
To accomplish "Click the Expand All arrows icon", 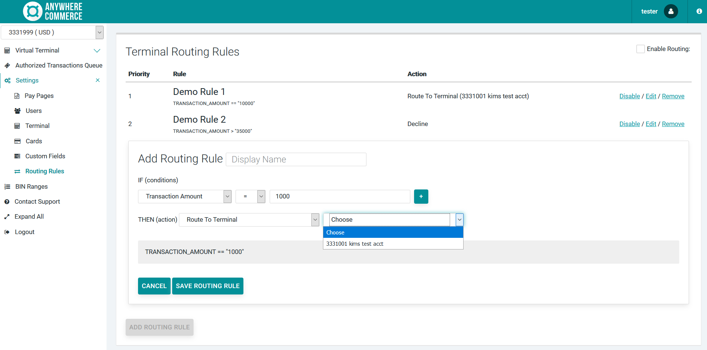I will 7,217.
